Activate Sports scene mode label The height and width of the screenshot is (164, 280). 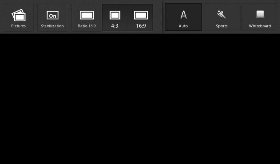pyautogui.click(x=222, y=26)
